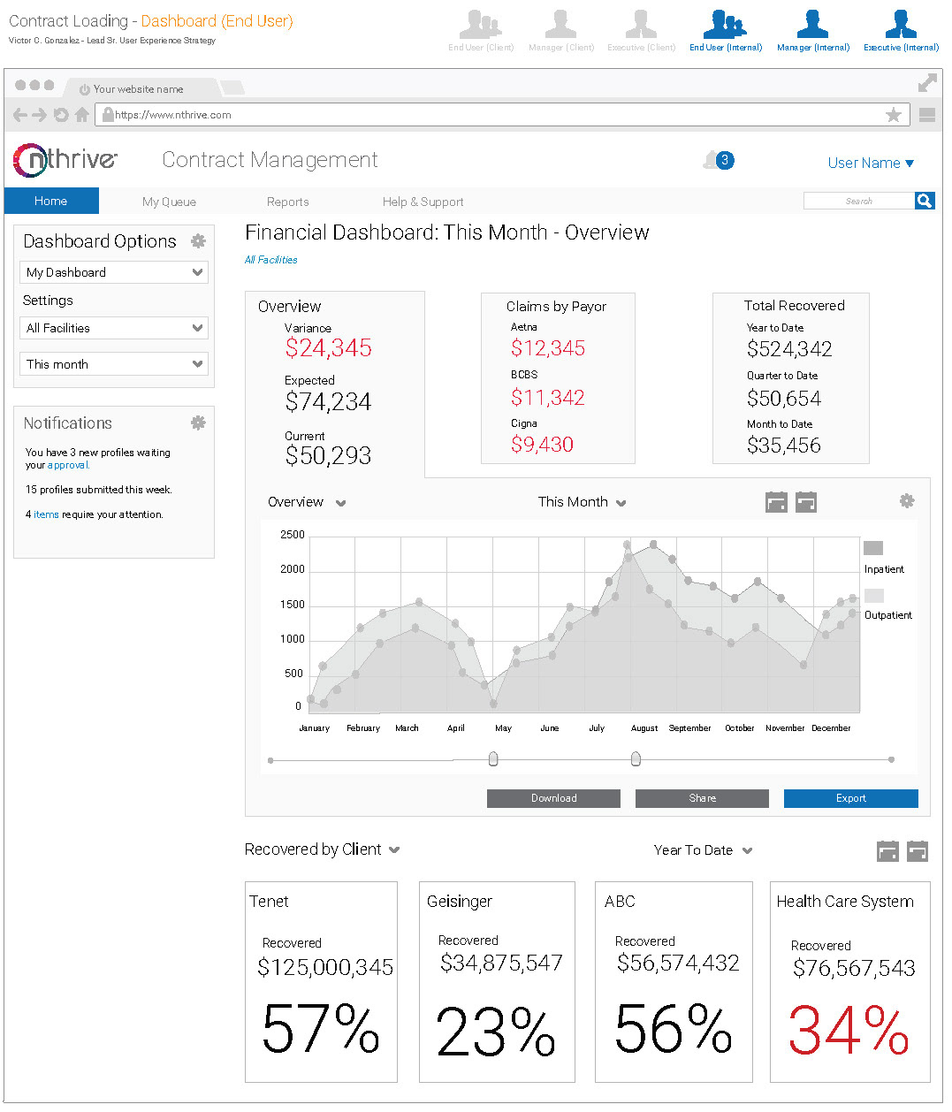Expand the All Facilities dropdown
This screenshot has width=952, height=1112.
pos(113,328)
